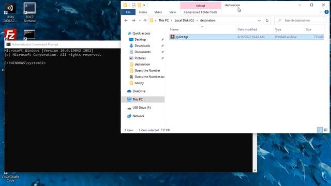331x186 pixels.
Task: Click the Help question mark icon in Explorer
Action: pos(326,12)
